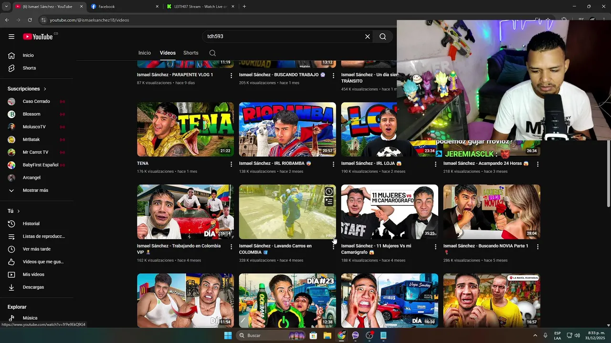Open the Windows Start menu
Screen dimensions: 611x343
tap(228, 335)
